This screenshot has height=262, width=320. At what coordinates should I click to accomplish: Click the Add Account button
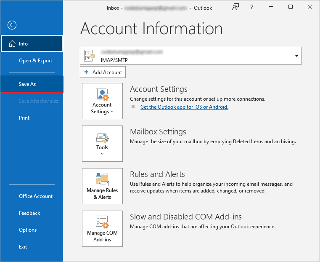[103, 72]
